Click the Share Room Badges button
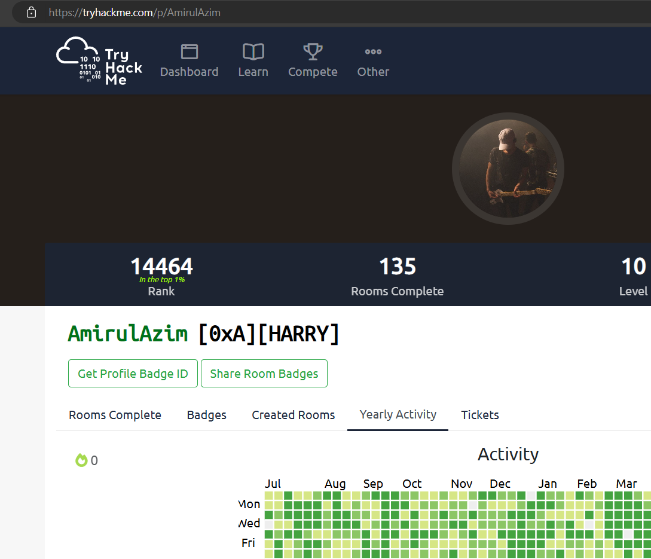The width and height of the screenshot is (651, 559). tap(264, 373)
